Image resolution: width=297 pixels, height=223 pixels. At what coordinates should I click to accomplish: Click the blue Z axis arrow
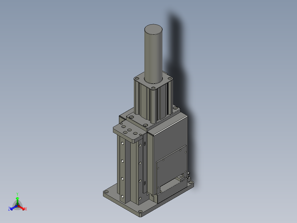14,208
